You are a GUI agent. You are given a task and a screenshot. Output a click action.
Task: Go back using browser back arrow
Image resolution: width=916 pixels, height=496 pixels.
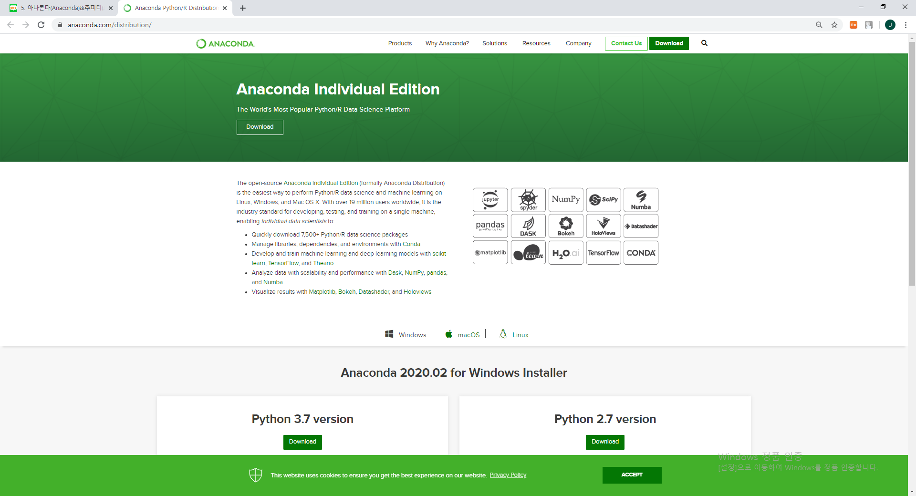pos(10,25)
